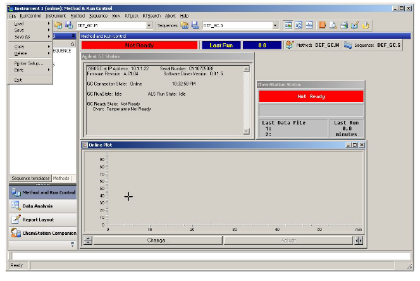
Task: Click the Online Plot window icon
Action: pos(85,145)
